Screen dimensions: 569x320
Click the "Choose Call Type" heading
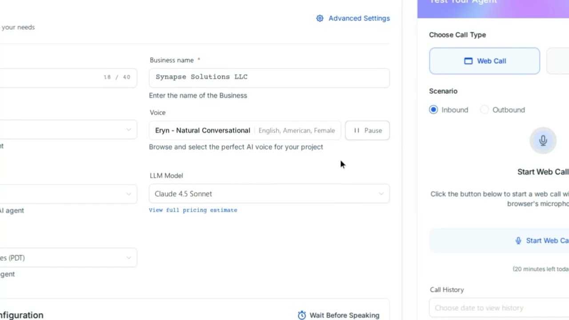(457, 35)
